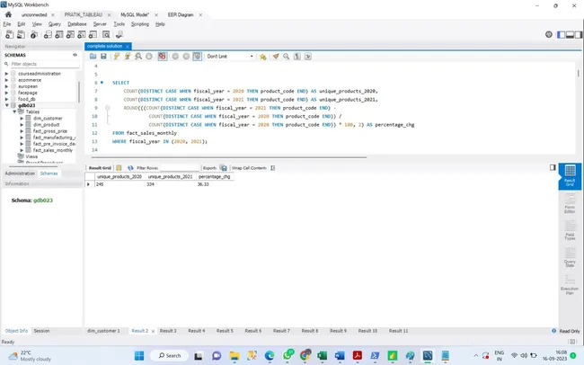The height and width of the screenshot is (365, 584).
Task: Run the Explain query plan icon
Action: tap(138, 57)
